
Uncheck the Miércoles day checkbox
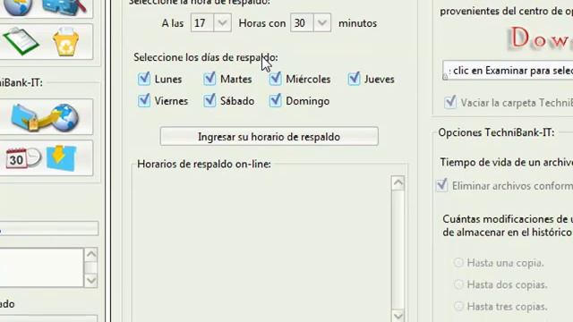click(275, 79)
